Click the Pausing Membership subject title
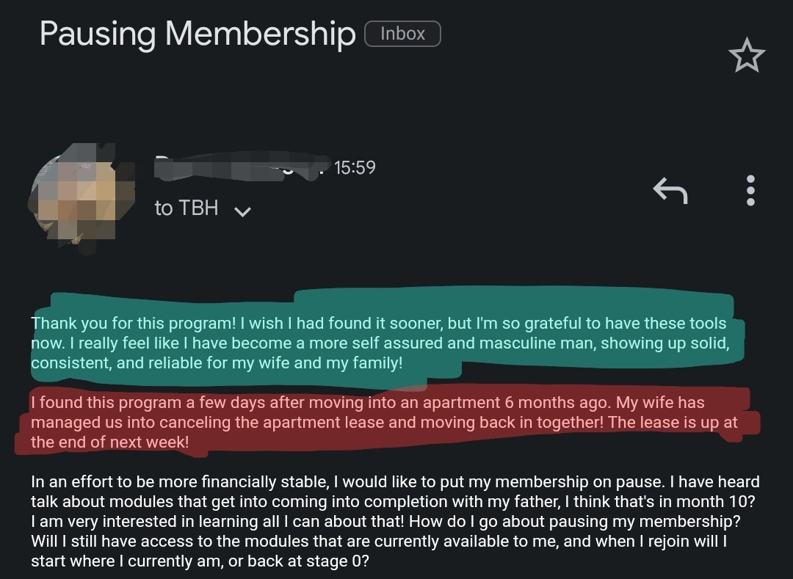This screenshot has height=579, width=793. [197, 34]
